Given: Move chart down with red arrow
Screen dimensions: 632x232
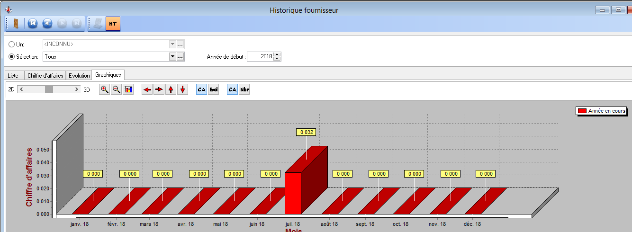Looking at the screenshot, I should pos(183,89).
